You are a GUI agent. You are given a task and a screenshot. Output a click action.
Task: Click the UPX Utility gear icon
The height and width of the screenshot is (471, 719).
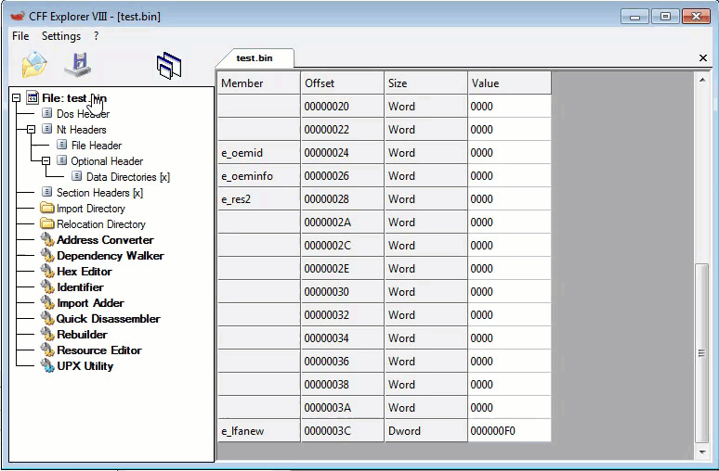(x=47, y=365)
